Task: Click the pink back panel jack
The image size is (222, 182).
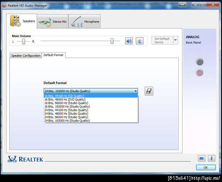Action: 199,72
